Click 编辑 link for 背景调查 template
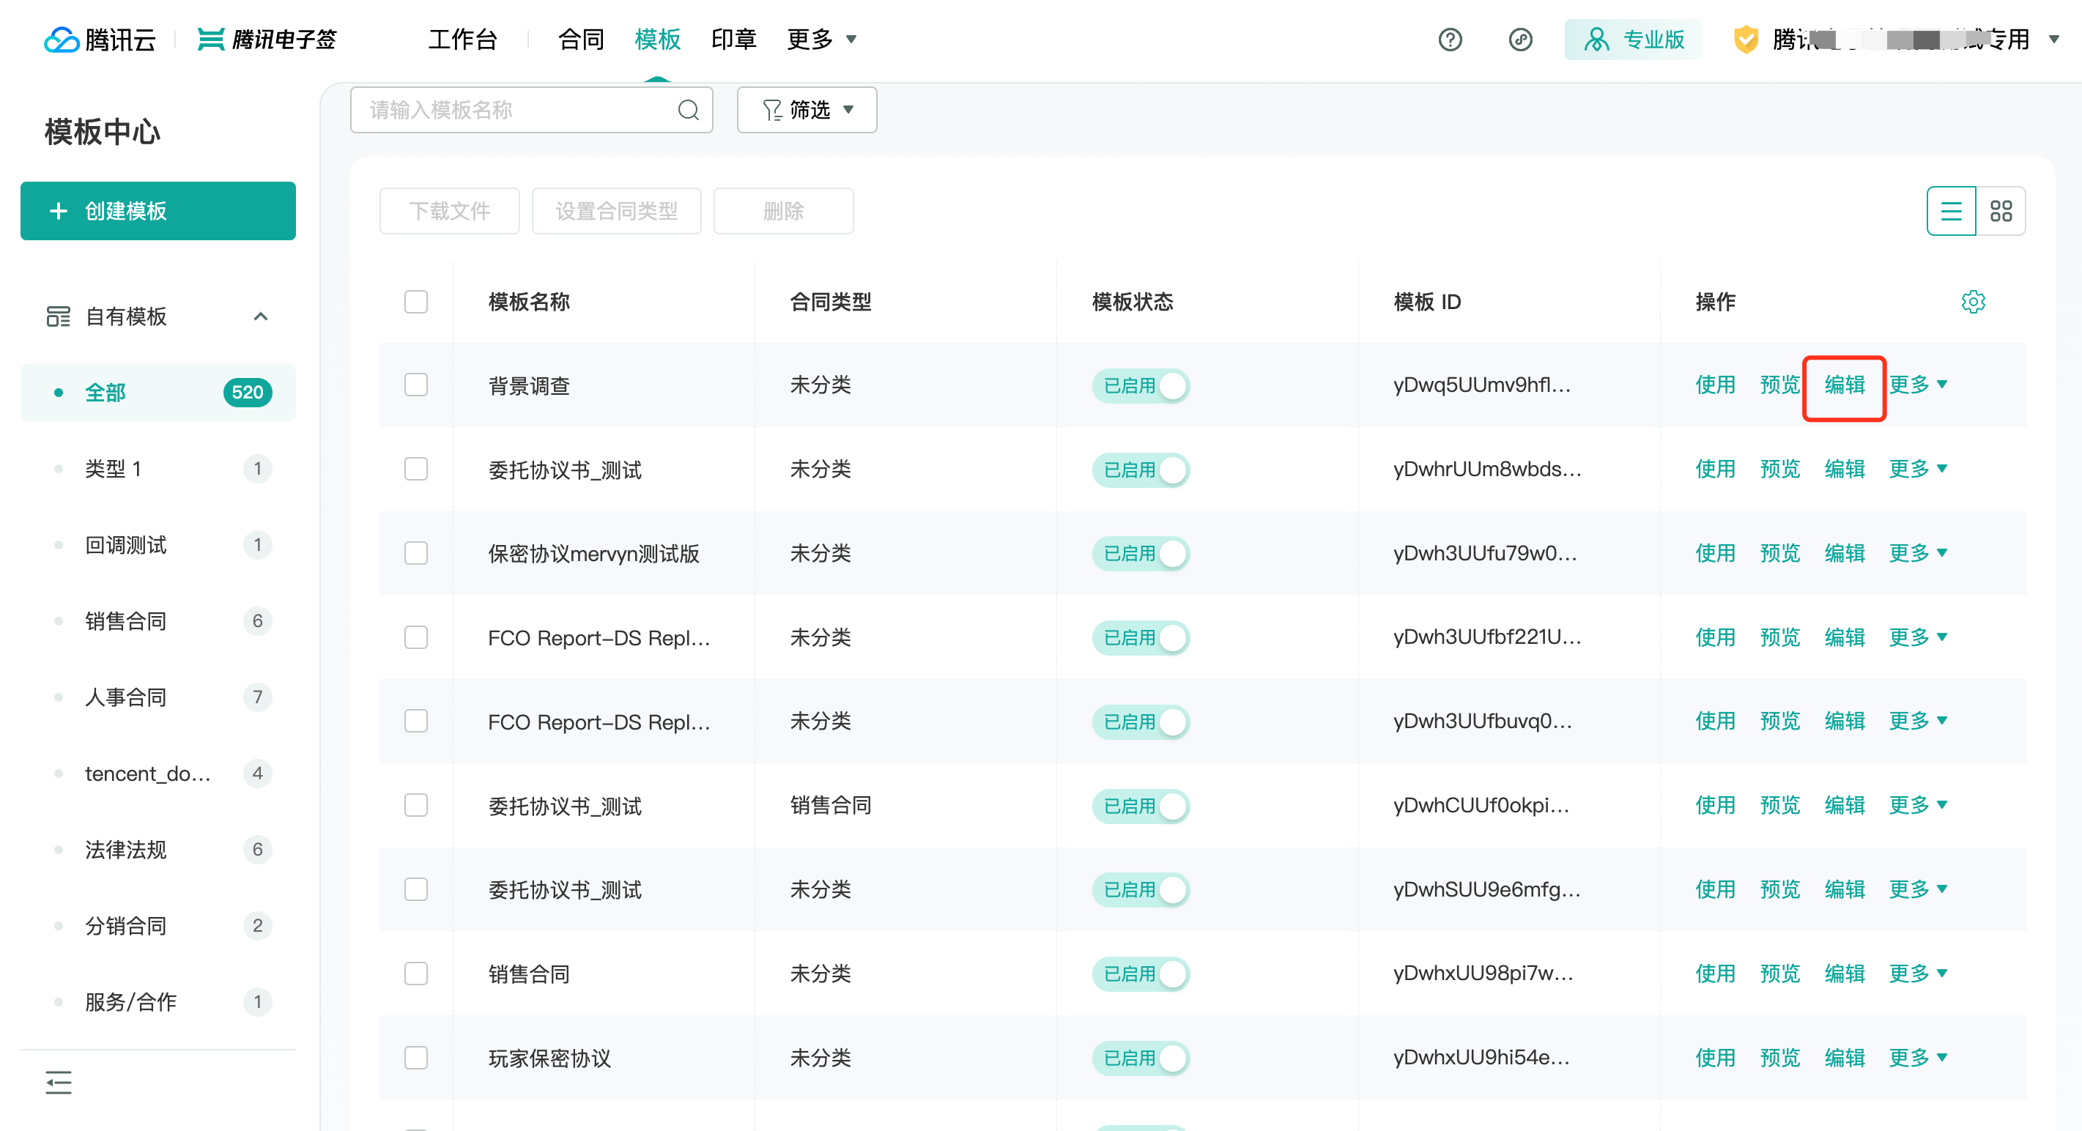This screenshot has width=2082, height=1131. pyautogui.click(x=1845, y=385)
